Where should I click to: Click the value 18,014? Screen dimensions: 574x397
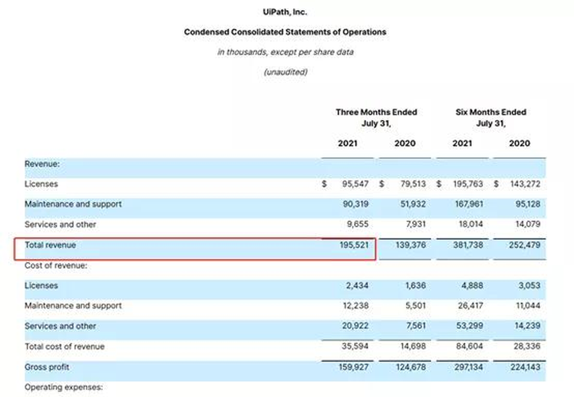point(471,224)
